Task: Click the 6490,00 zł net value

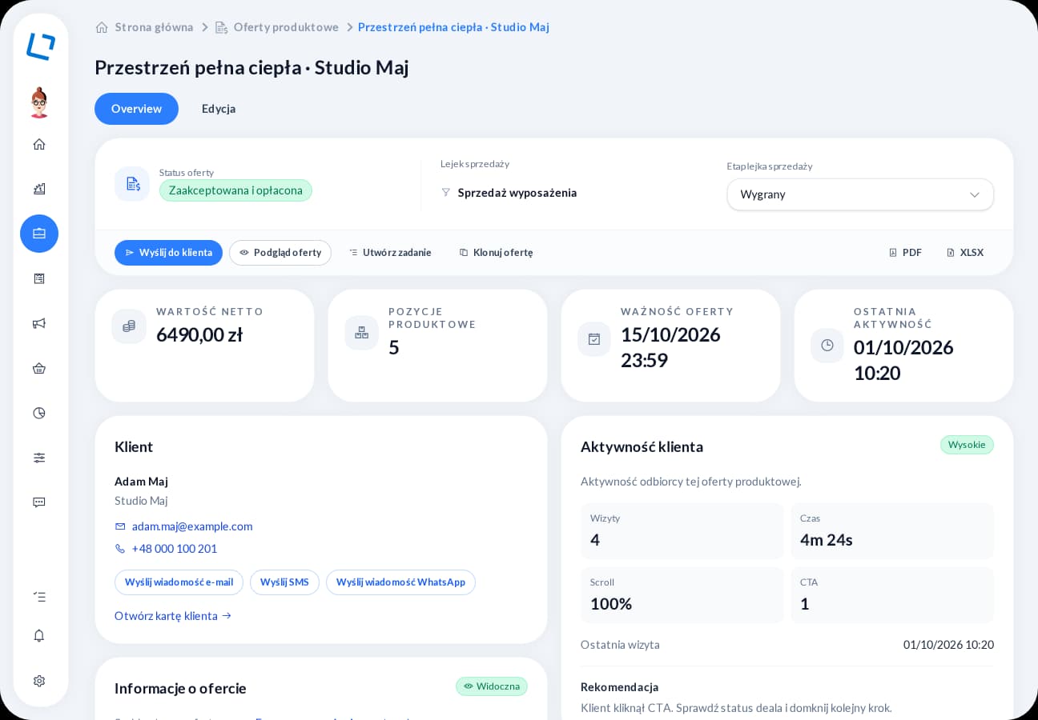Action: click(x=199, y=334)
